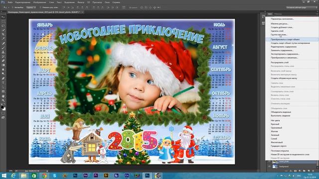Select the Path Selection tool
The height and width of the screenshot is (179, 319).
pos(3,87)
